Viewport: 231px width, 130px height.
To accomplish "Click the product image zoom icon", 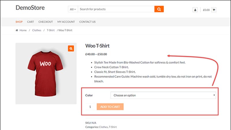I will coord(71,49).
